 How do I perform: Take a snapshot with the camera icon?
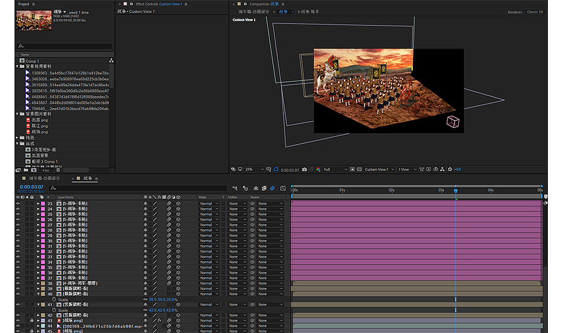[304, 170]
